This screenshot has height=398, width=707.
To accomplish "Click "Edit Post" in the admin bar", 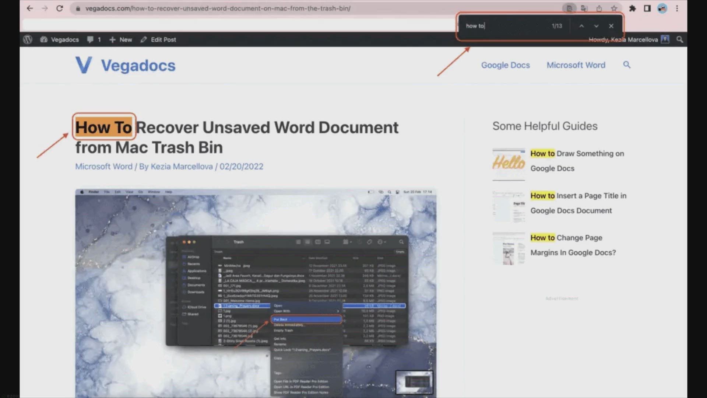I will click(158, 39).
